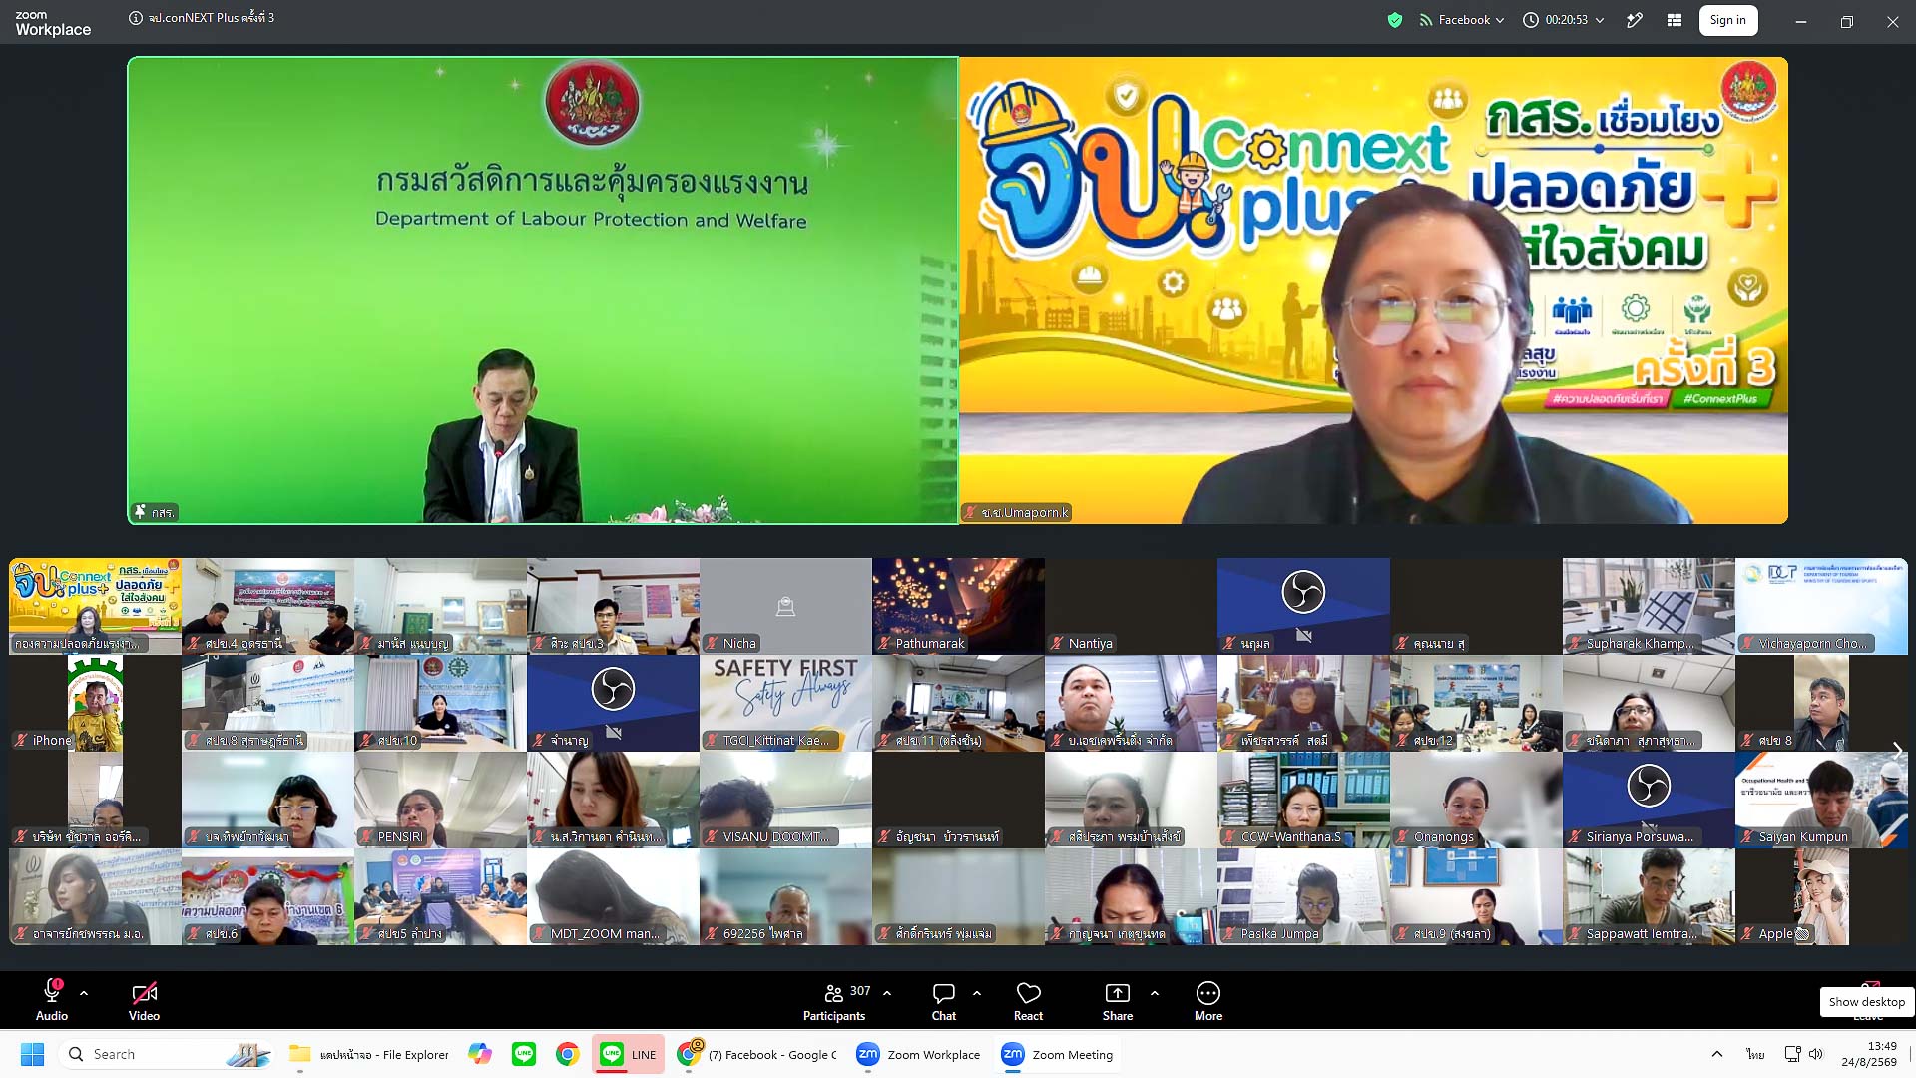Click the network and volume tray icons
Image resolution: width=1916 pixels, height=1078 pixels.
[x=1803, y=1054]
